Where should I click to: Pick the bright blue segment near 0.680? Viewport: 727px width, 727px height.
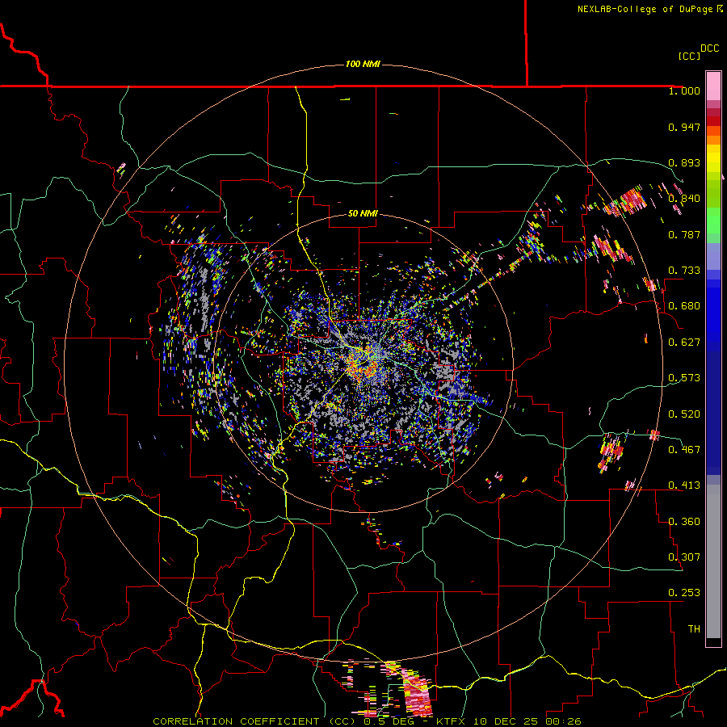[713, 311]
